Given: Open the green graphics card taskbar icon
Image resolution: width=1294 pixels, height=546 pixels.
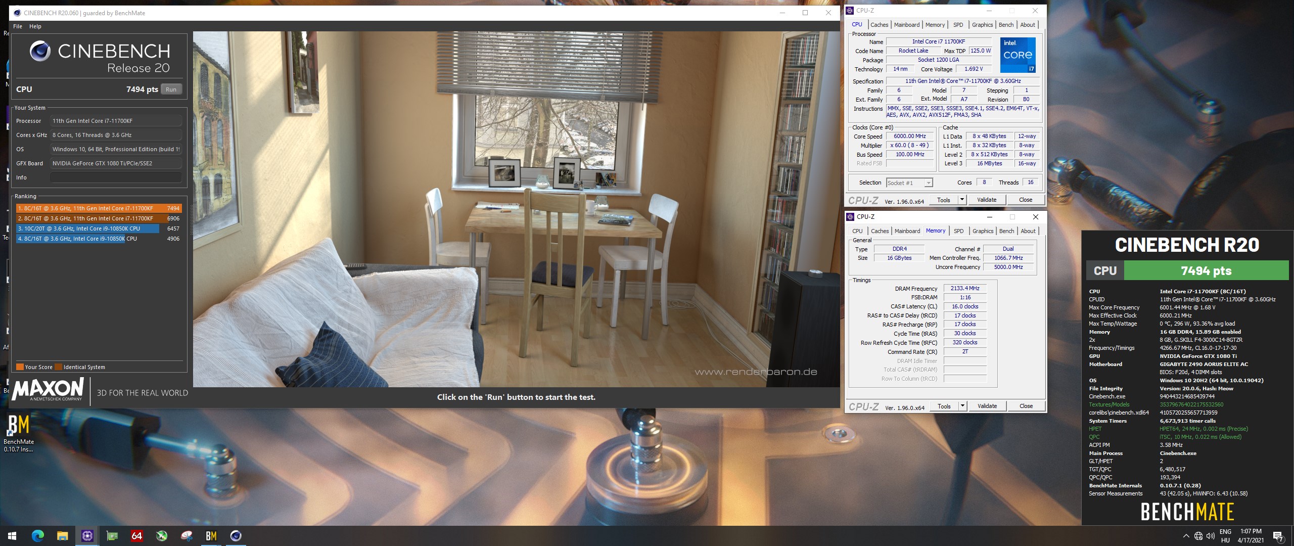Looking at the screenshot, I should tap(112, 536).
